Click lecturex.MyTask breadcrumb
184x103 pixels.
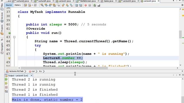pyautogui.click(x=15, y=71)
